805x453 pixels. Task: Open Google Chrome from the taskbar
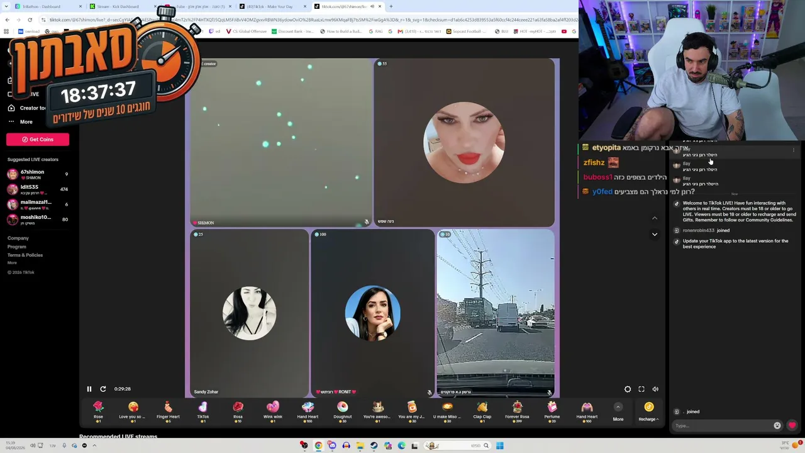pyautogui.click(x=318, y=445)
